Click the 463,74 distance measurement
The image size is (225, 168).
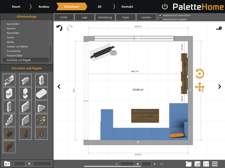135,71
